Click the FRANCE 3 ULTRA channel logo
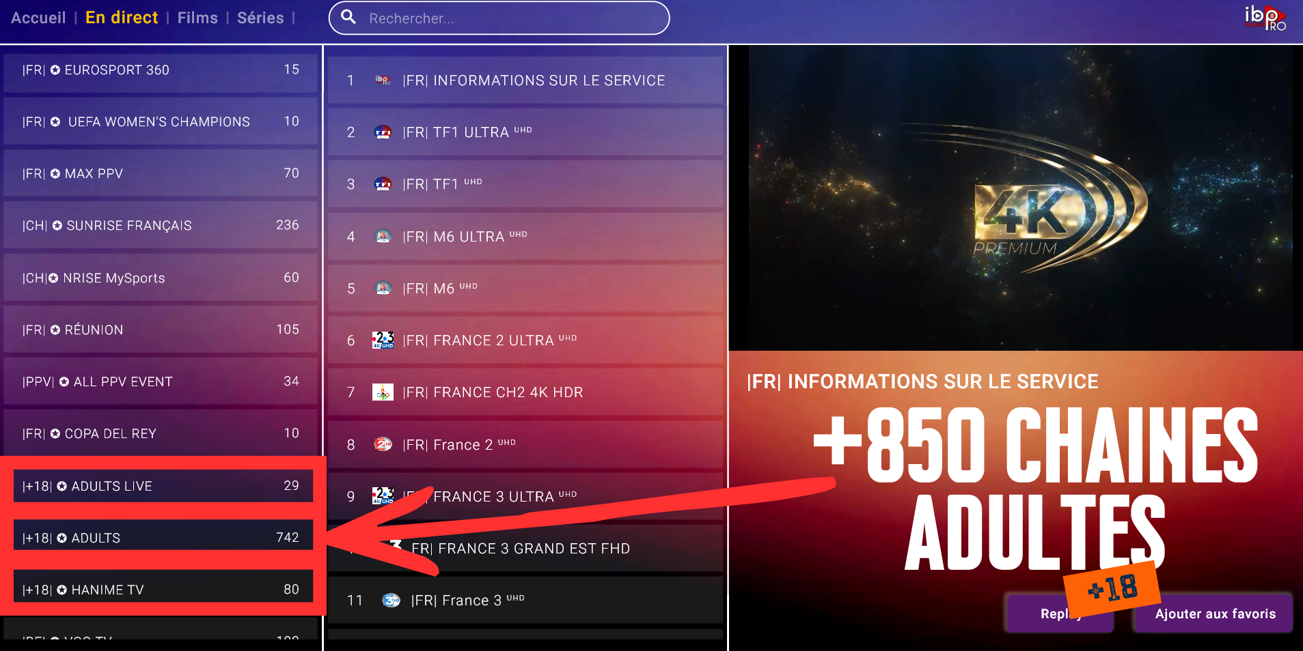1303x651 pixels. pyautogui.click(x=383, y=495)
